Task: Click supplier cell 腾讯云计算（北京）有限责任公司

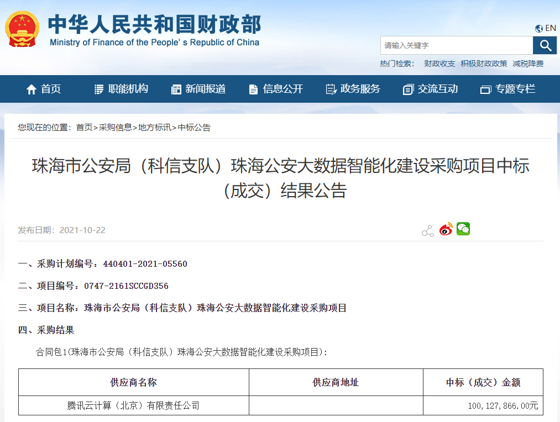Action: point(134,405)
